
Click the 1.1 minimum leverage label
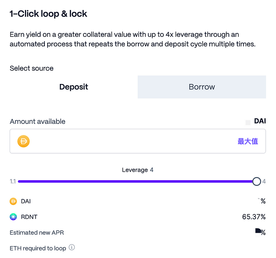tap(13, 181)
